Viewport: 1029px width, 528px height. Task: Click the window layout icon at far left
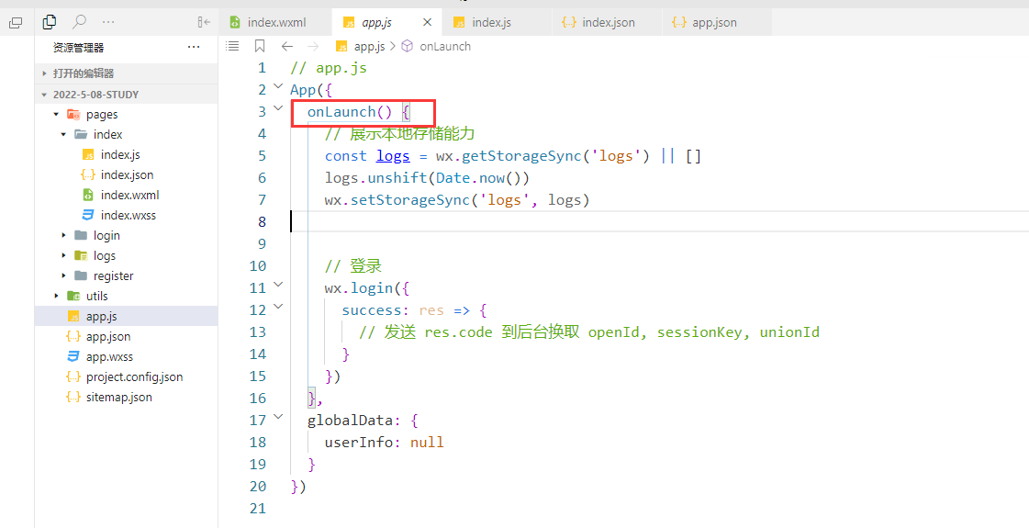[15, 23]
